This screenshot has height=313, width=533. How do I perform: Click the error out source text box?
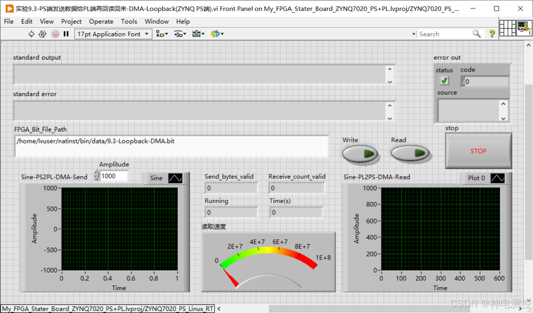[468, 110]
